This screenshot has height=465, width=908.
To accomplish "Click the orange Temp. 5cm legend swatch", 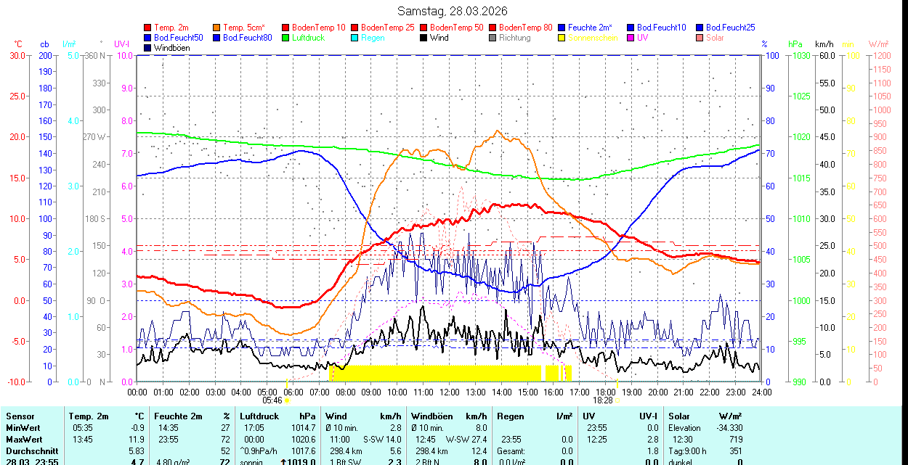I will 217,28.
